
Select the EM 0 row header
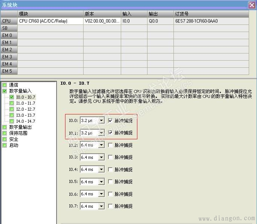tap(9, 35)
